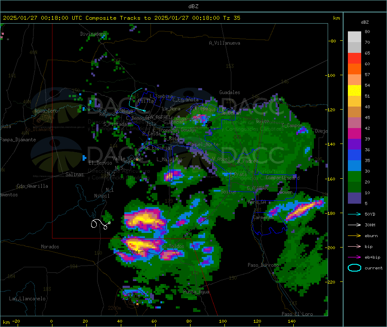Pick the bright green swatch between 30 and 20
387x327 pixels.
(354, 177)
